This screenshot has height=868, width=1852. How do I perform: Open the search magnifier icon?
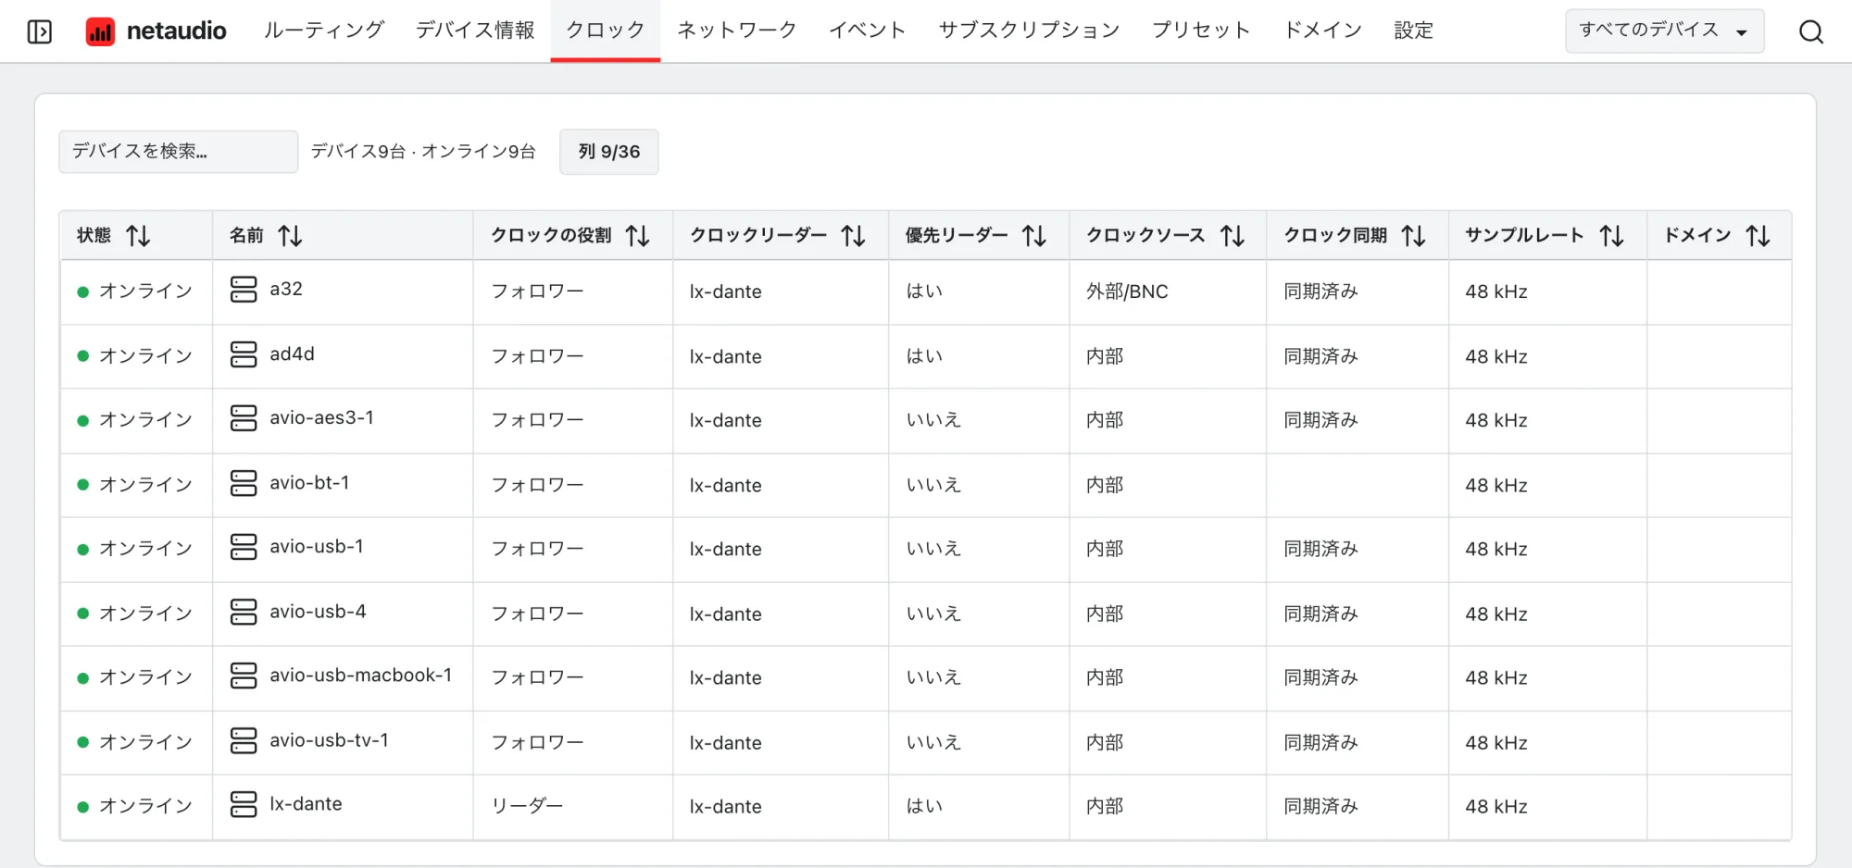(1810, 32)
